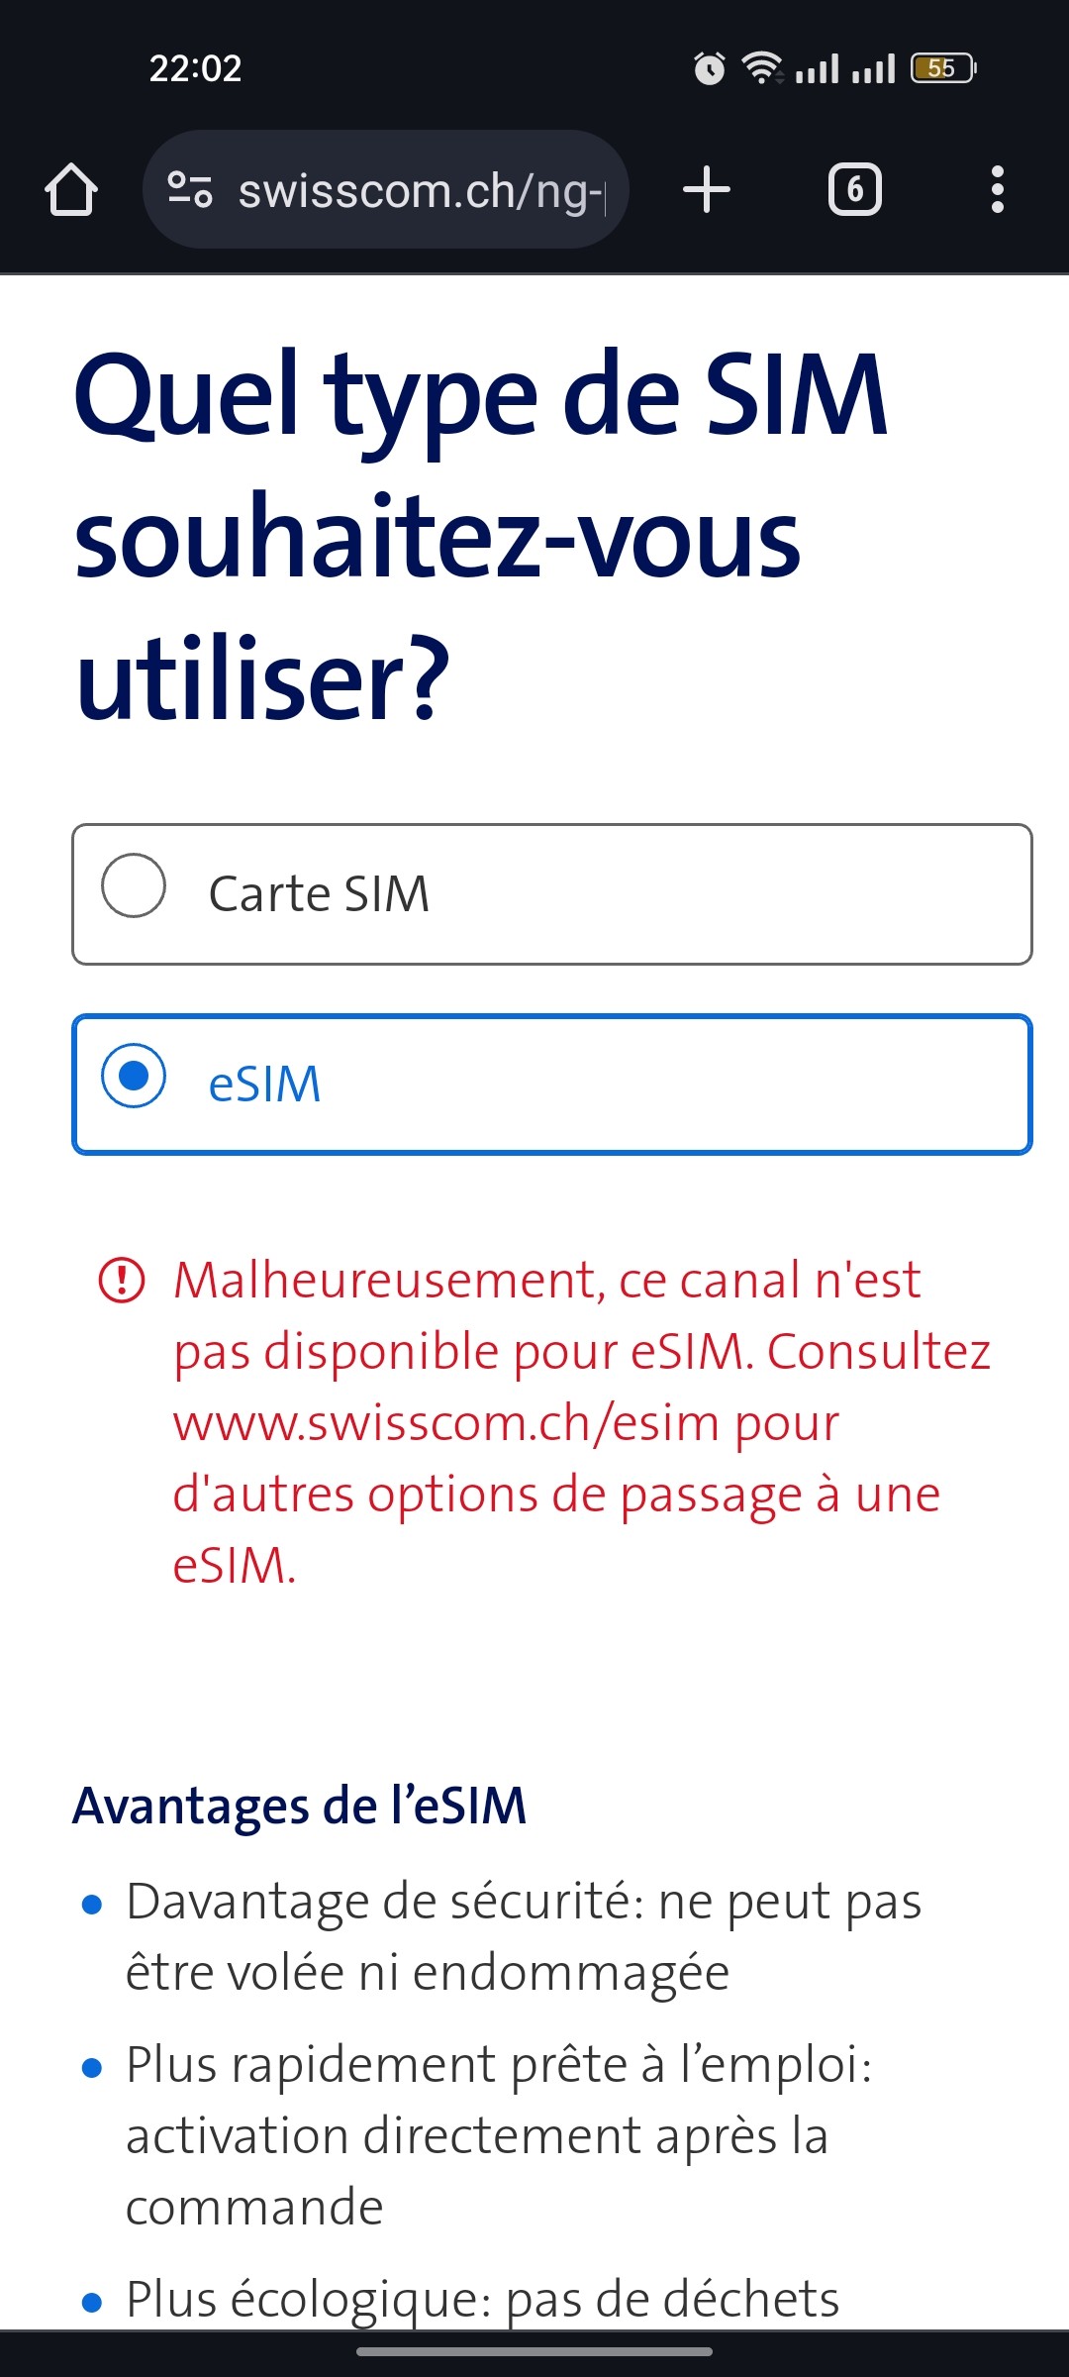Screen dimensions: 1069x2377
Task: Open a new tab with plus icon
Action: [x=707, y=189]
